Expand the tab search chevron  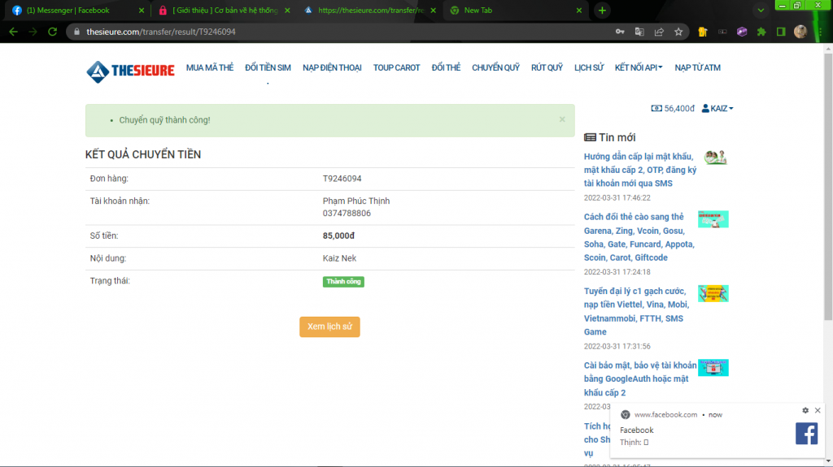pos(761,11)
